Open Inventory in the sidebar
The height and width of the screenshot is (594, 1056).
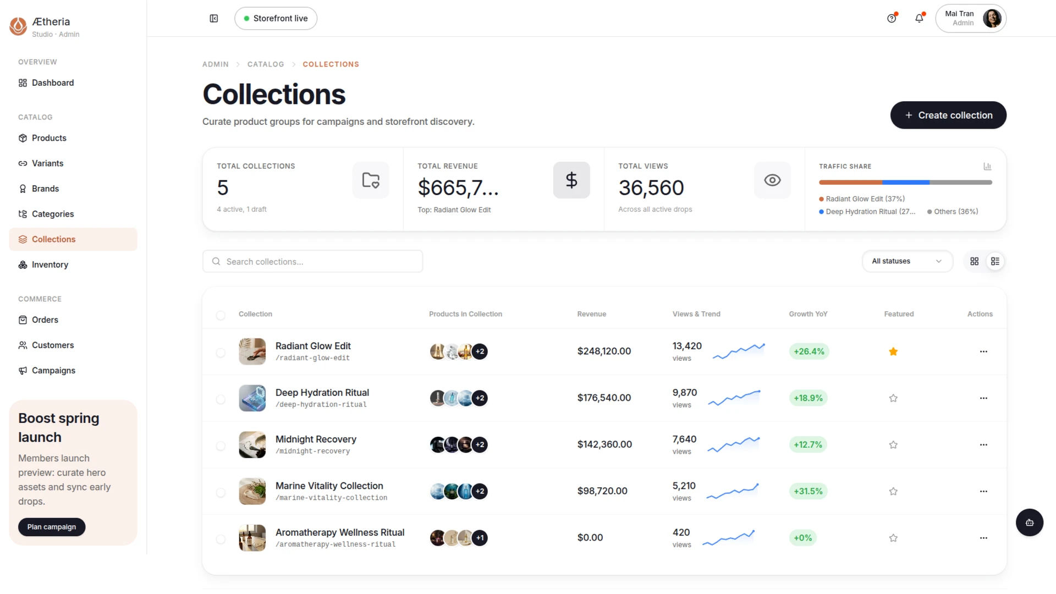73,265
